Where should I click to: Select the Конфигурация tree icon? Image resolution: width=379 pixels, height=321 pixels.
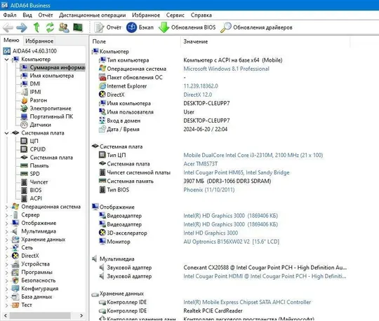15,289
